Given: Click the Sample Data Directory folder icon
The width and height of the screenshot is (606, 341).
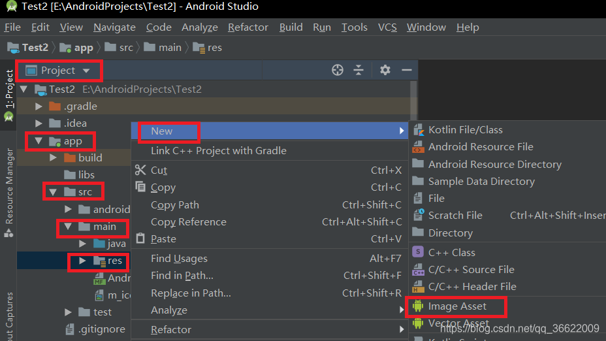Looking at the screenshot, I should [x=418, y=180].
